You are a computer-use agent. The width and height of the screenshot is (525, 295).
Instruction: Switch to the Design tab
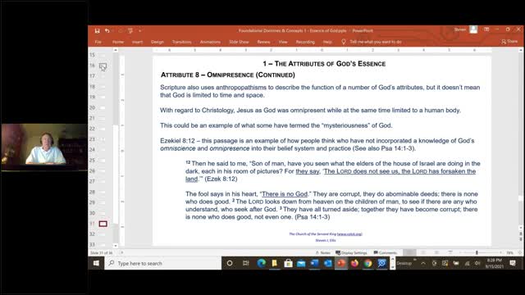[x=157, y=42]
